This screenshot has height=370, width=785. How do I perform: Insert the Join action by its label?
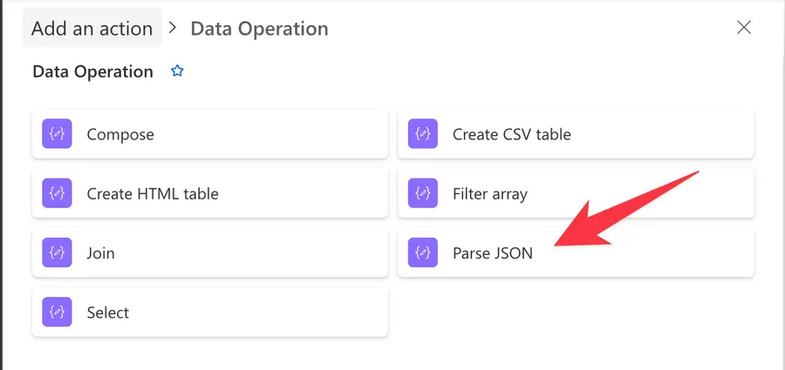[x=101, y=253]
